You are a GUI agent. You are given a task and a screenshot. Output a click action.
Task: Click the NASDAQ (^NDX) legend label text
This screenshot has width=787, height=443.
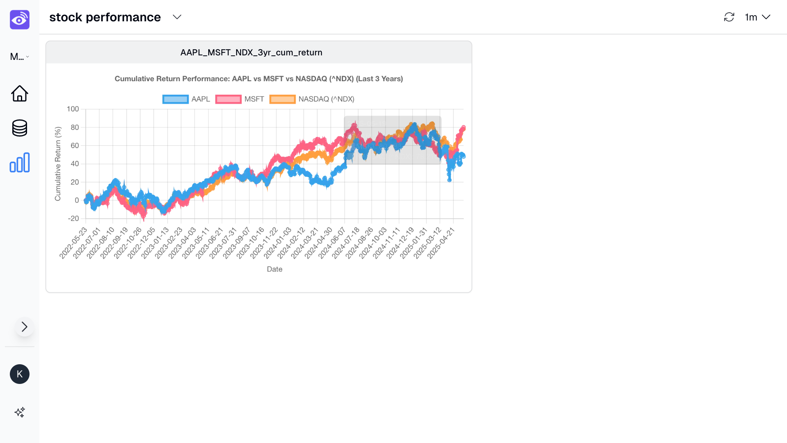[326, 99]
